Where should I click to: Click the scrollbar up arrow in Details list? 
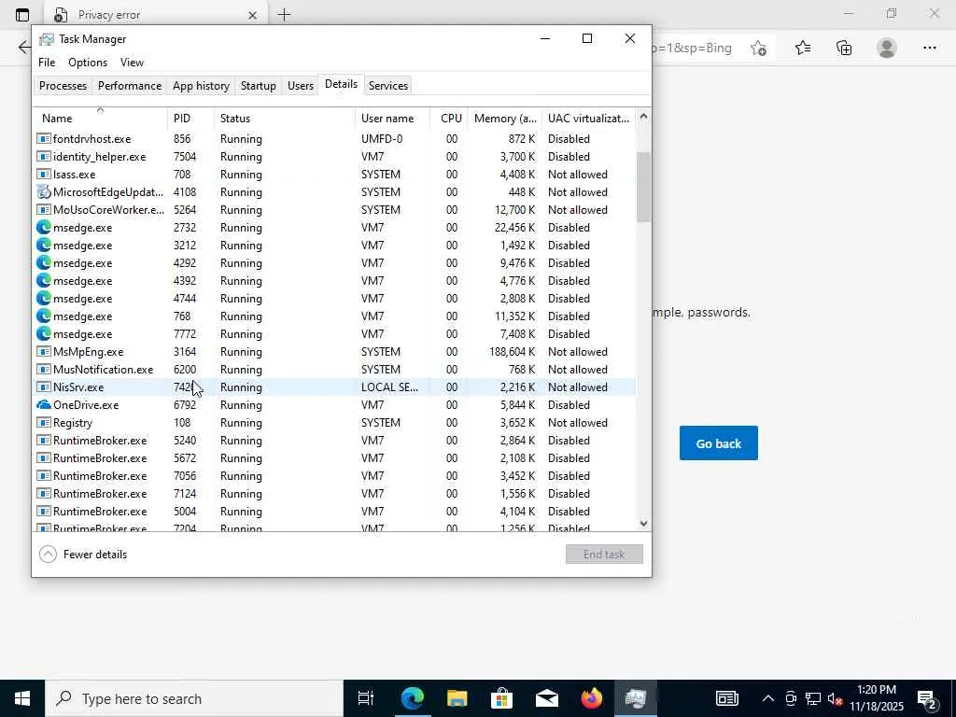pos(643,117)
